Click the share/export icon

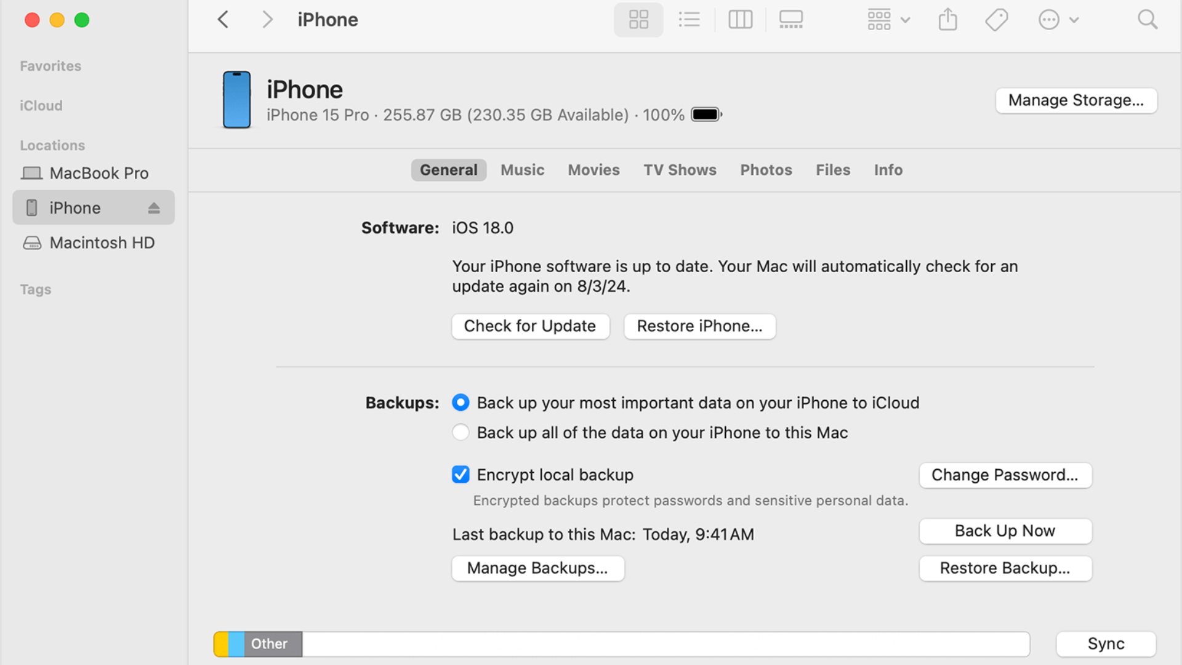(948, 20)
